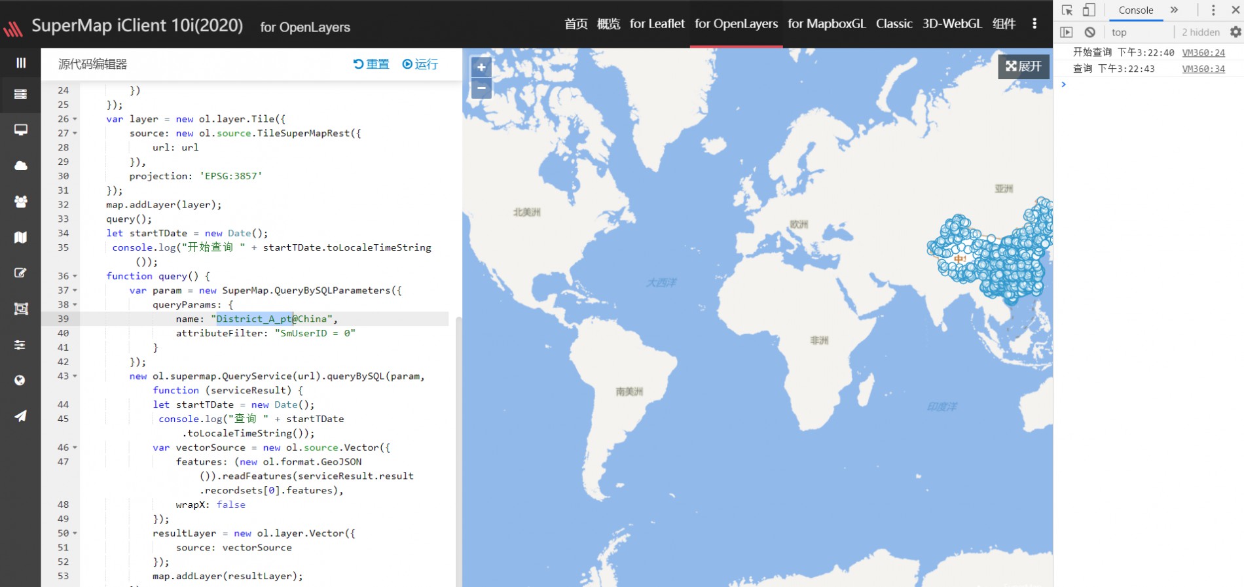1244x587 pixels.
Task: Collapse code fold arrow at line 37
Action: tap(75, 291)
